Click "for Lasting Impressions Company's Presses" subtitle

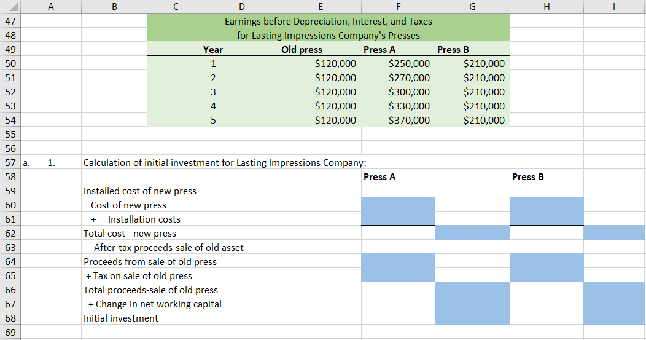(329, 36)
